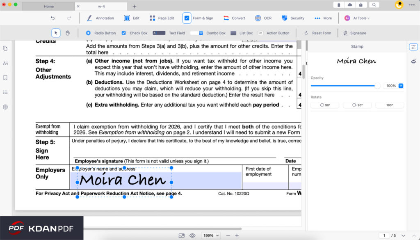
Task: Open bookmarks in the left sidebar
Action: click(5, 78)
